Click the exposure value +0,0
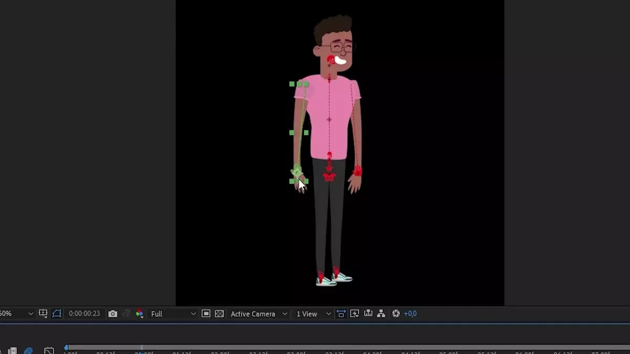630x354 pixels. [x=410, y=314]
